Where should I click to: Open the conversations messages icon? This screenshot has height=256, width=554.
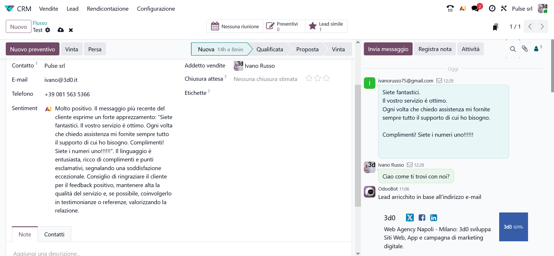[x=476, y=9]
